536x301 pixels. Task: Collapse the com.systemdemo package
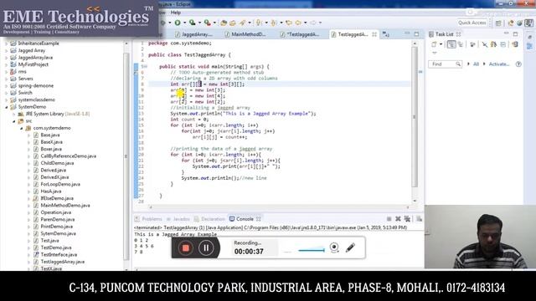point(22,128)
